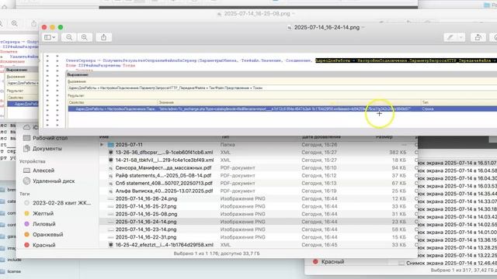Click displayed debugger screenshot image in front Preview
Image resolution: width=497 pixels, height=279 pixels.
point(269,90)
